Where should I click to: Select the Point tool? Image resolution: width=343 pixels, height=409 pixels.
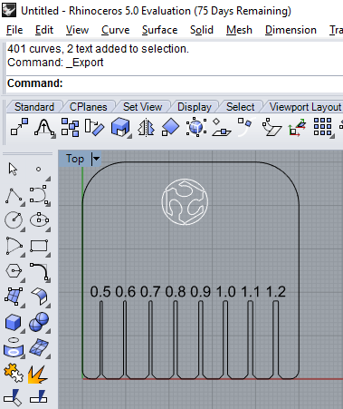coord(39,170)
